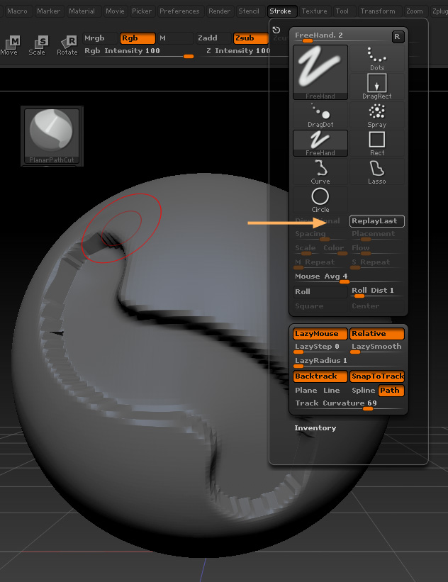The height and width of the screenshot is (582, 448).
Task: Toggle the LazyMouse option
Action: click(x=320, y=334)
